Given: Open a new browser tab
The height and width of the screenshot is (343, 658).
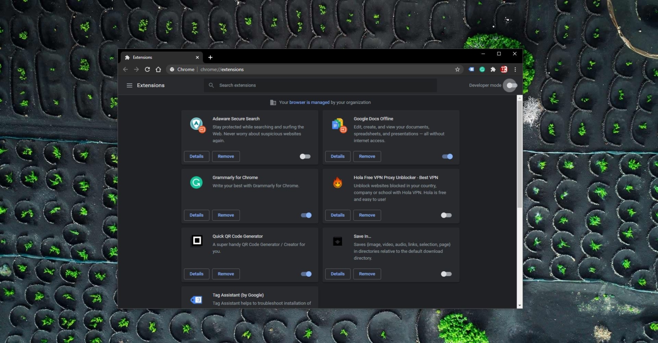Looking at the screenshot, I should (210, 57).
